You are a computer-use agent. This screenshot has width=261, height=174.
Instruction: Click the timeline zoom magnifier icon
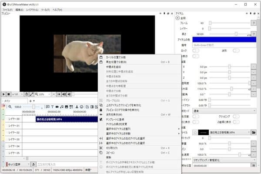[x=10, y=107]
